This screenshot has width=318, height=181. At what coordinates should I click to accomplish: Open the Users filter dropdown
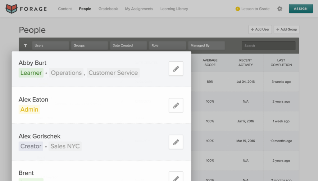50,46
